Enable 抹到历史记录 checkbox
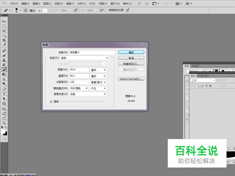The image size is (235, 176). (x=107, y=10)
